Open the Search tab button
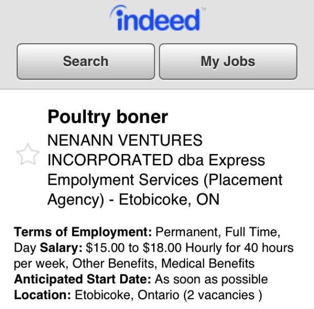 (86, 61)
